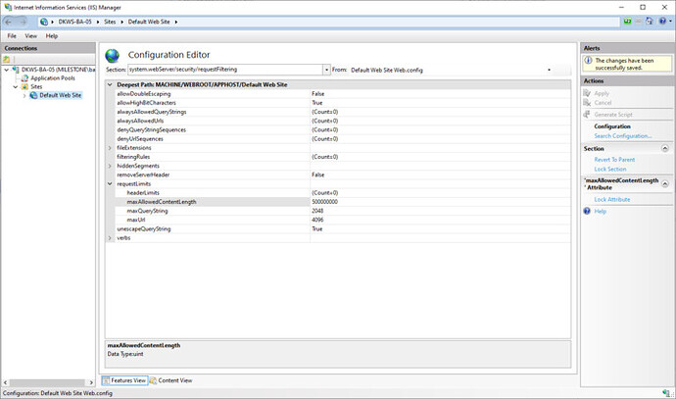Open the Section path dropdown arrow
This screenshot has width=676, height=399.
point(327,70)
